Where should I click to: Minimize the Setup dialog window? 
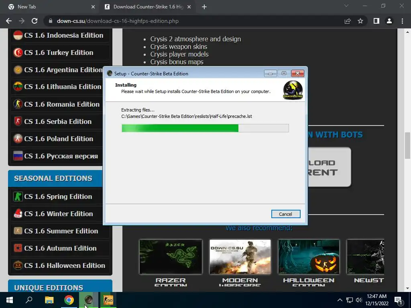pyautogui.click(x=270, y=74)
